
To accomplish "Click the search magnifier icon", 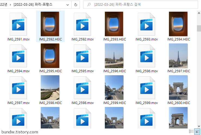I will click(89, 5).
